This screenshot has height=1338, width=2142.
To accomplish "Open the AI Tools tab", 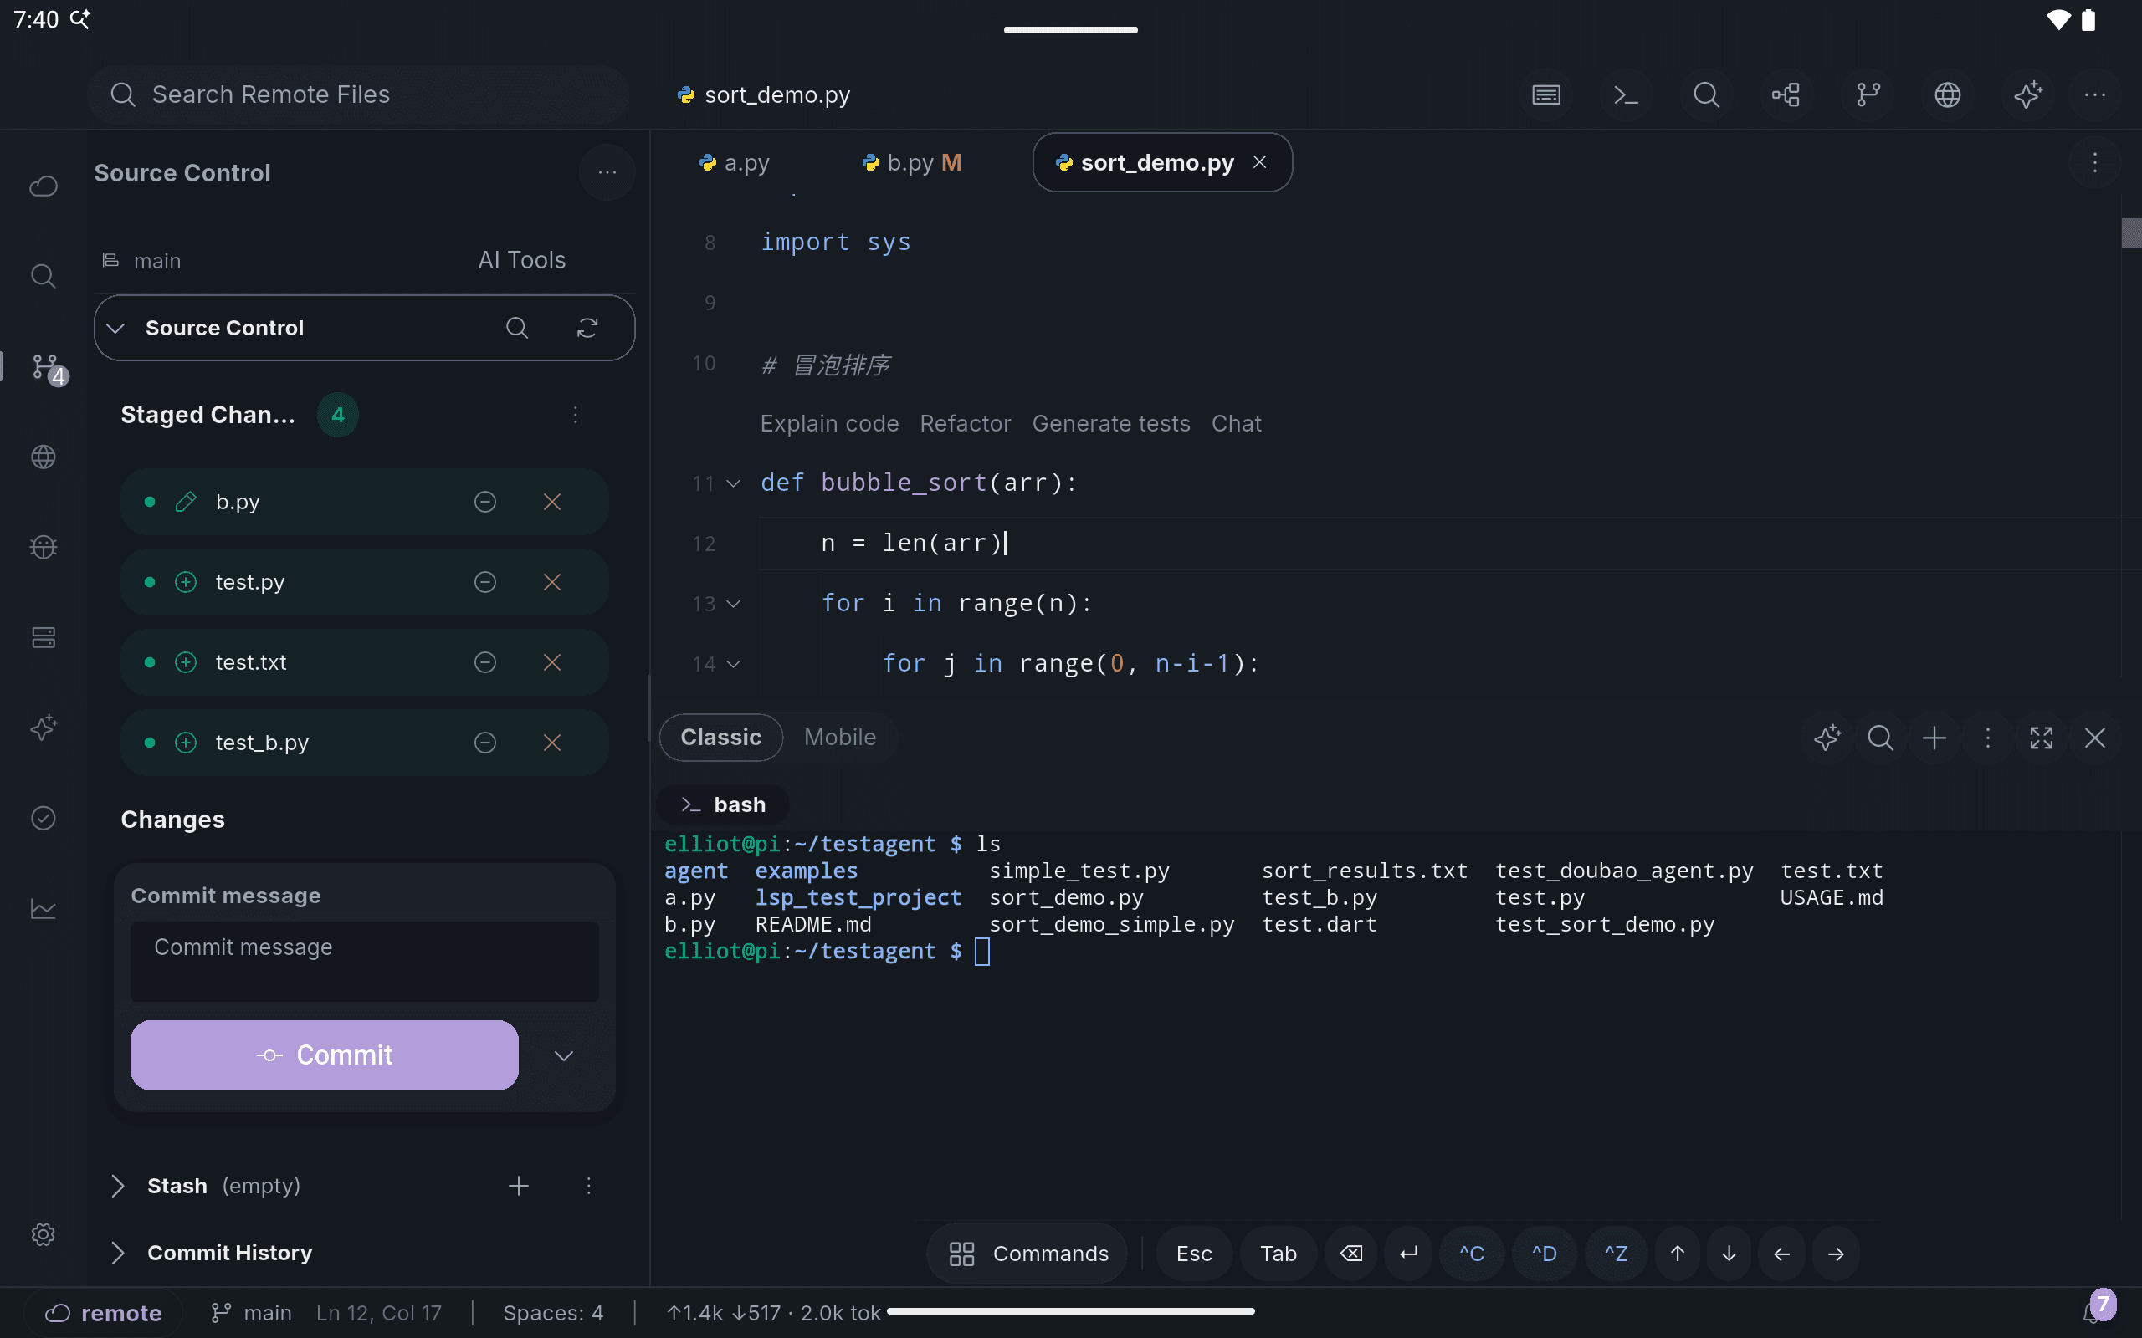I will coord(521,260).
